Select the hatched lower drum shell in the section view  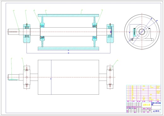(x=68, y=48)
